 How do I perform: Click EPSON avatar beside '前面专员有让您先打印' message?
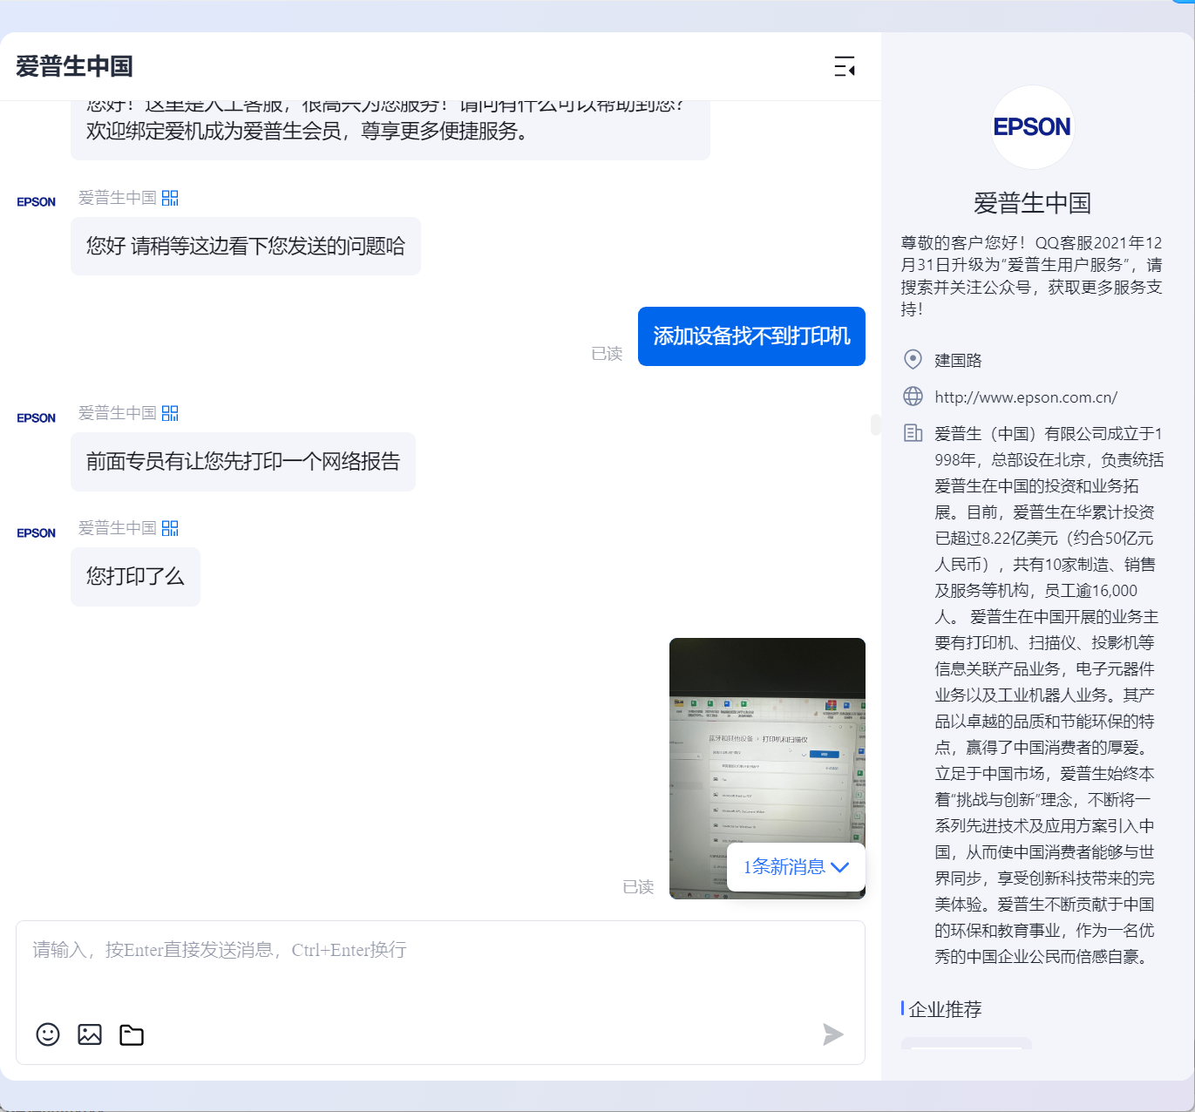37,417
